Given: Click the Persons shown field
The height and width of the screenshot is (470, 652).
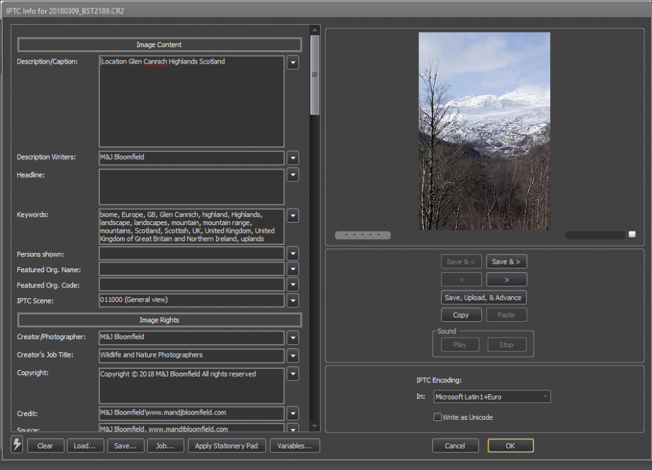Looking at the screenshot, I should click(x=192, y=253).
